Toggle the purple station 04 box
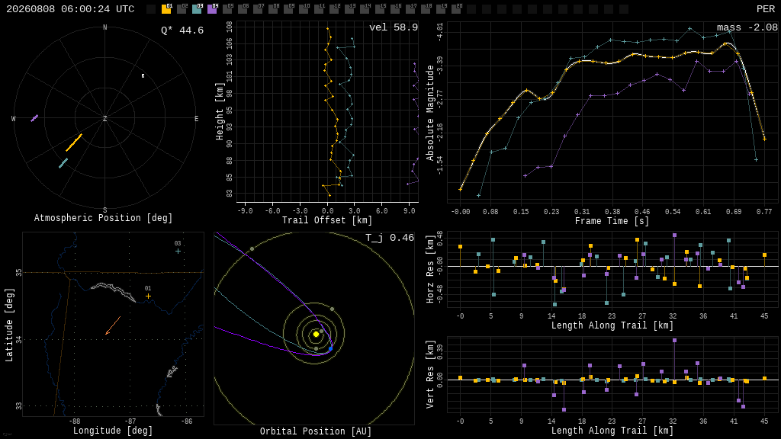 click(x=212, y=9)
